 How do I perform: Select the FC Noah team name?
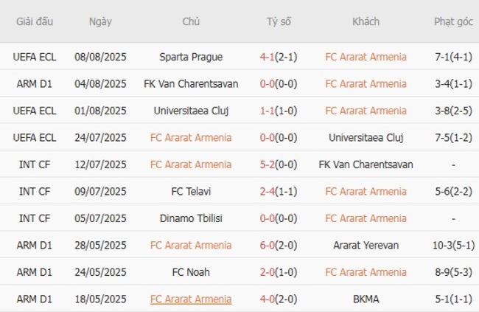(191, 272)
